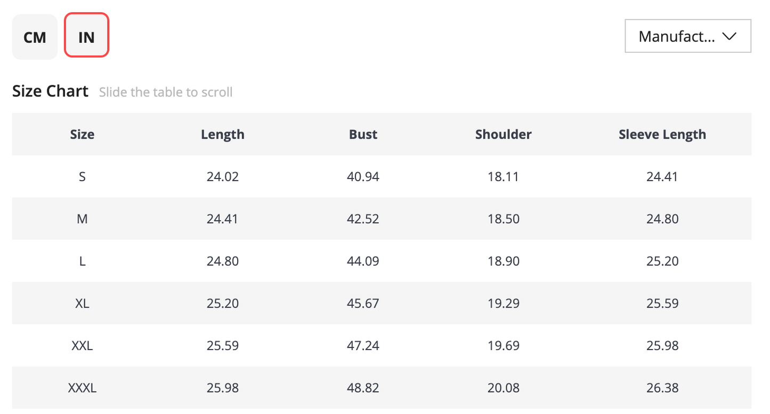
Task: Select the S size row
Action: tap(382, 176)
